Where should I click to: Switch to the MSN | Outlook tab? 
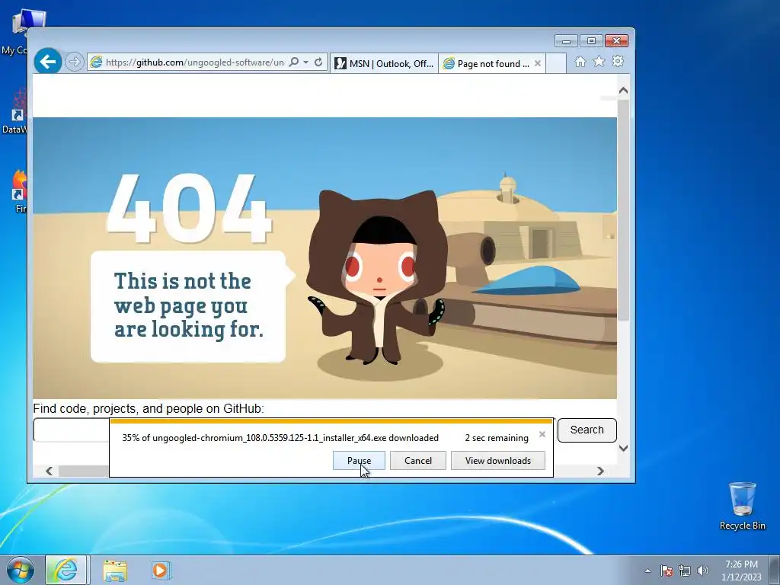coord(384,63)
